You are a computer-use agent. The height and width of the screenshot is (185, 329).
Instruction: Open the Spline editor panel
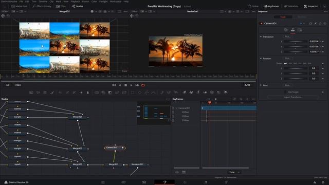click(x=253, y=6)
